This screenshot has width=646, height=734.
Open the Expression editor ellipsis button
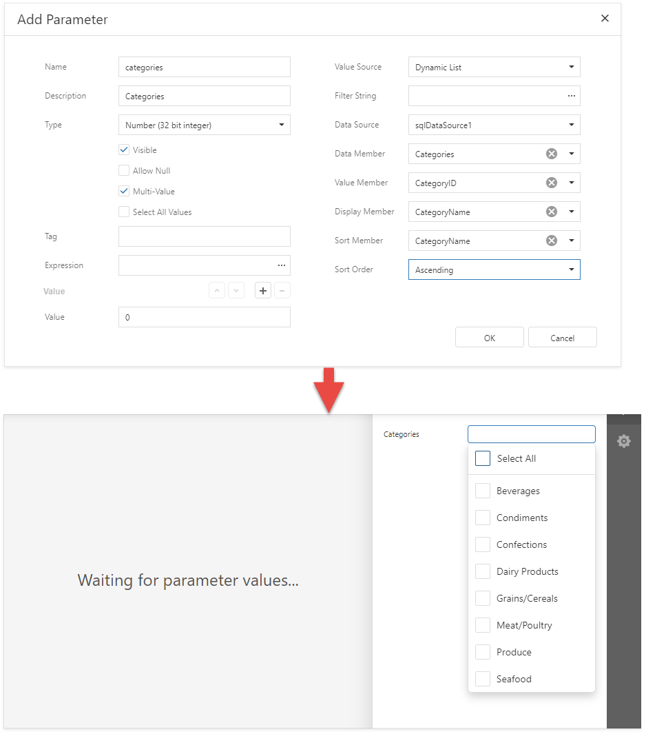pos(281,265)
